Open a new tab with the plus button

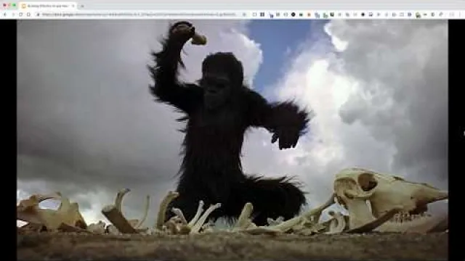coord(82,6)
